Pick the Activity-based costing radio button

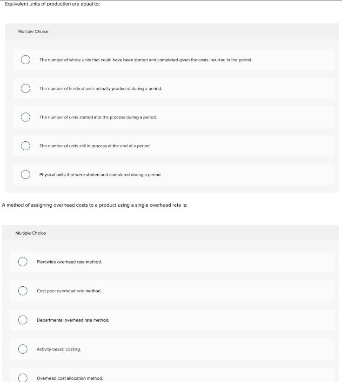click(x=22, y=349)
